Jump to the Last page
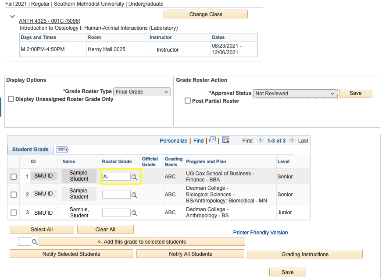Viewport: 382px width, 279px height. tap(303, 140)
